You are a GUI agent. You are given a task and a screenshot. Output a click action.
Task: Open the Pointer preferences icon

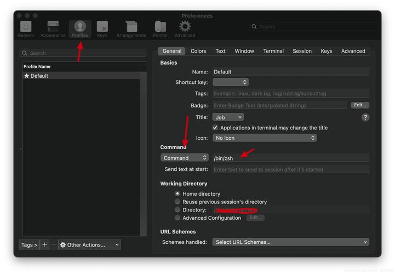pos(160,28)
